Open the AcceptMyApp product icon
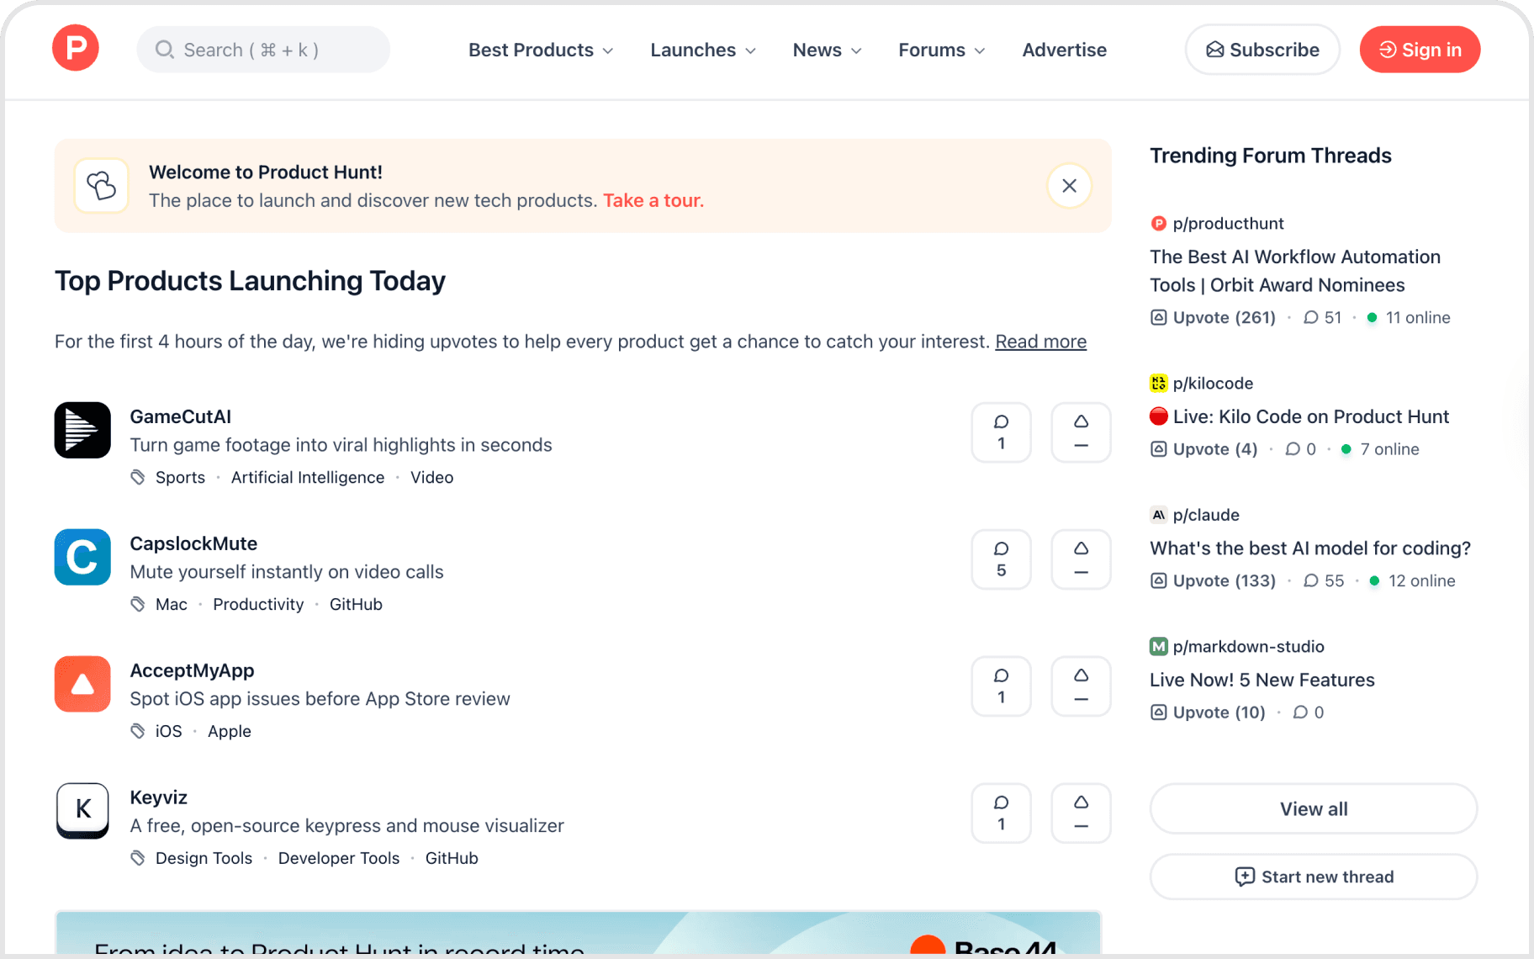 (82, 684)
